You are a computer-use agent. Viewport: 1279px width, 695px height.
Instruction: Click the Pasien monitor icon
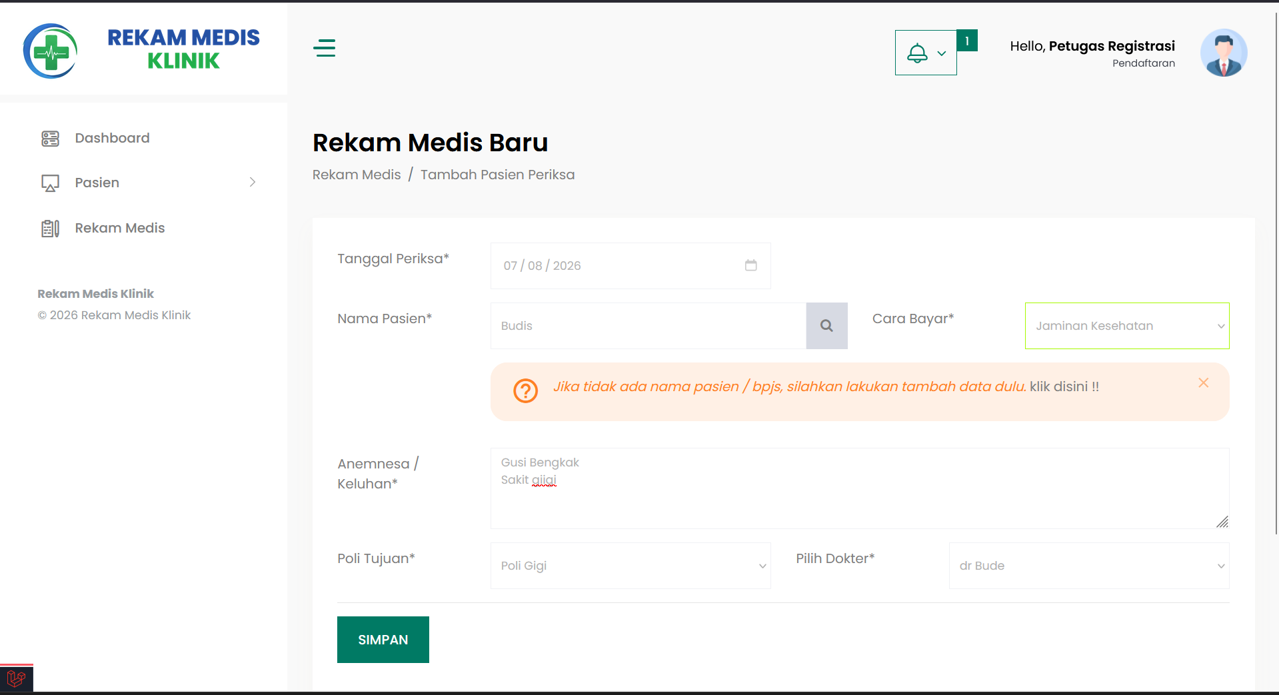pyautogui.click(x=50, y=183)
